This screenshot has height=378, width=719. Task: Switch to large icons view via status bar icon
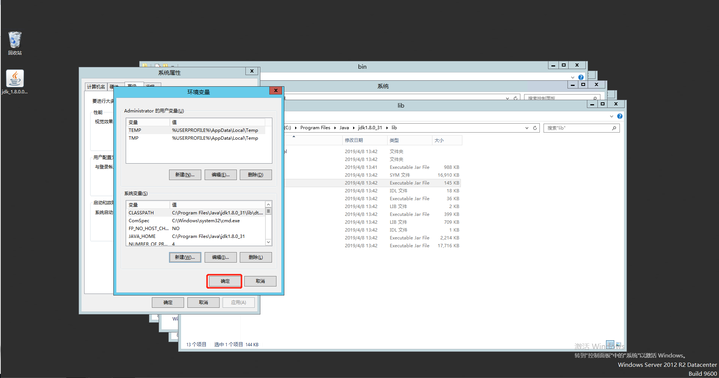(x=618, y=344)
